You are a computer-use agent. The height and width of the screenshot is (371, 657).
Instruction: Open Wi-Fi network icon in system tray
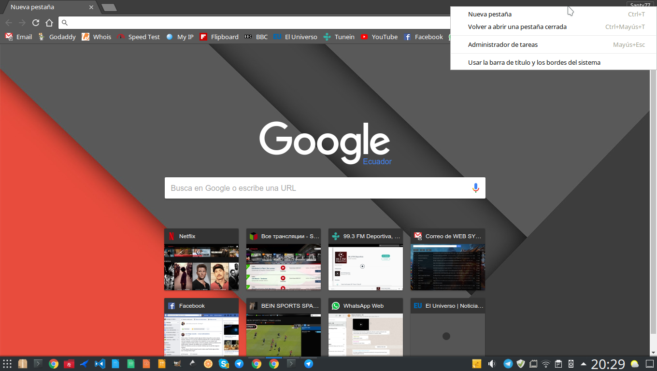click(546, 364)
